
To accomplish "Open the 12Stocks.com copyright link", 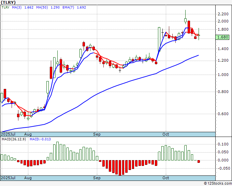I will click(218, 184).
